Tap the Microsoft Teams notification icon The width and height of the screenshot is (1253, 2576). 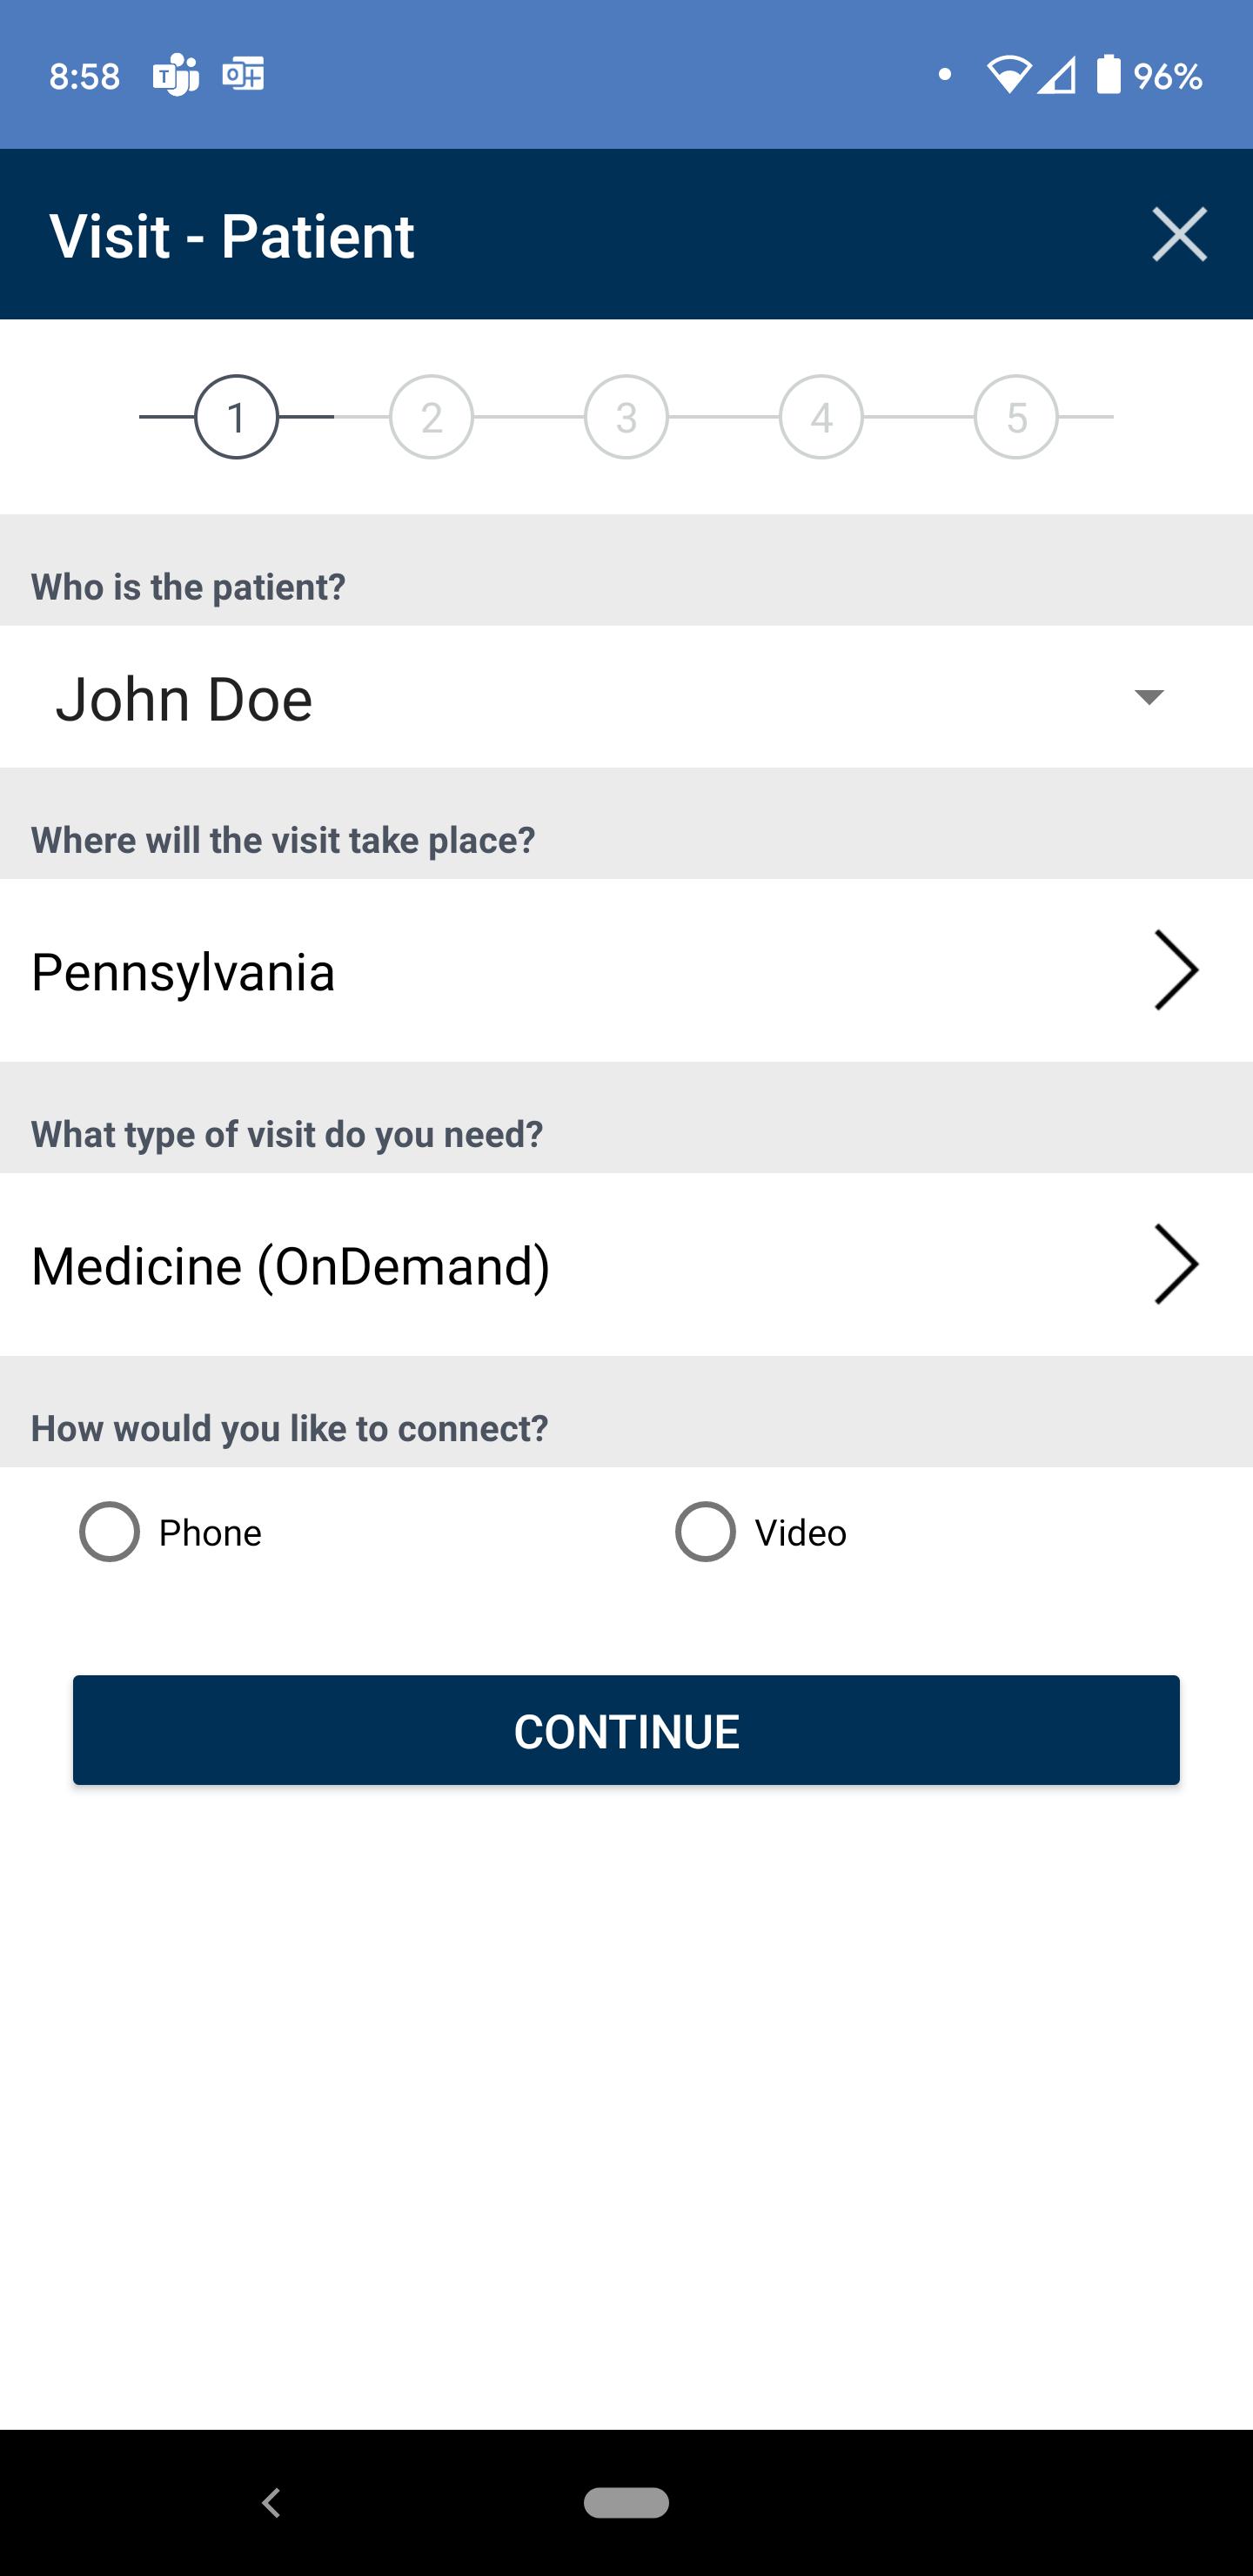pyautogui.click(x=175, y=75)
